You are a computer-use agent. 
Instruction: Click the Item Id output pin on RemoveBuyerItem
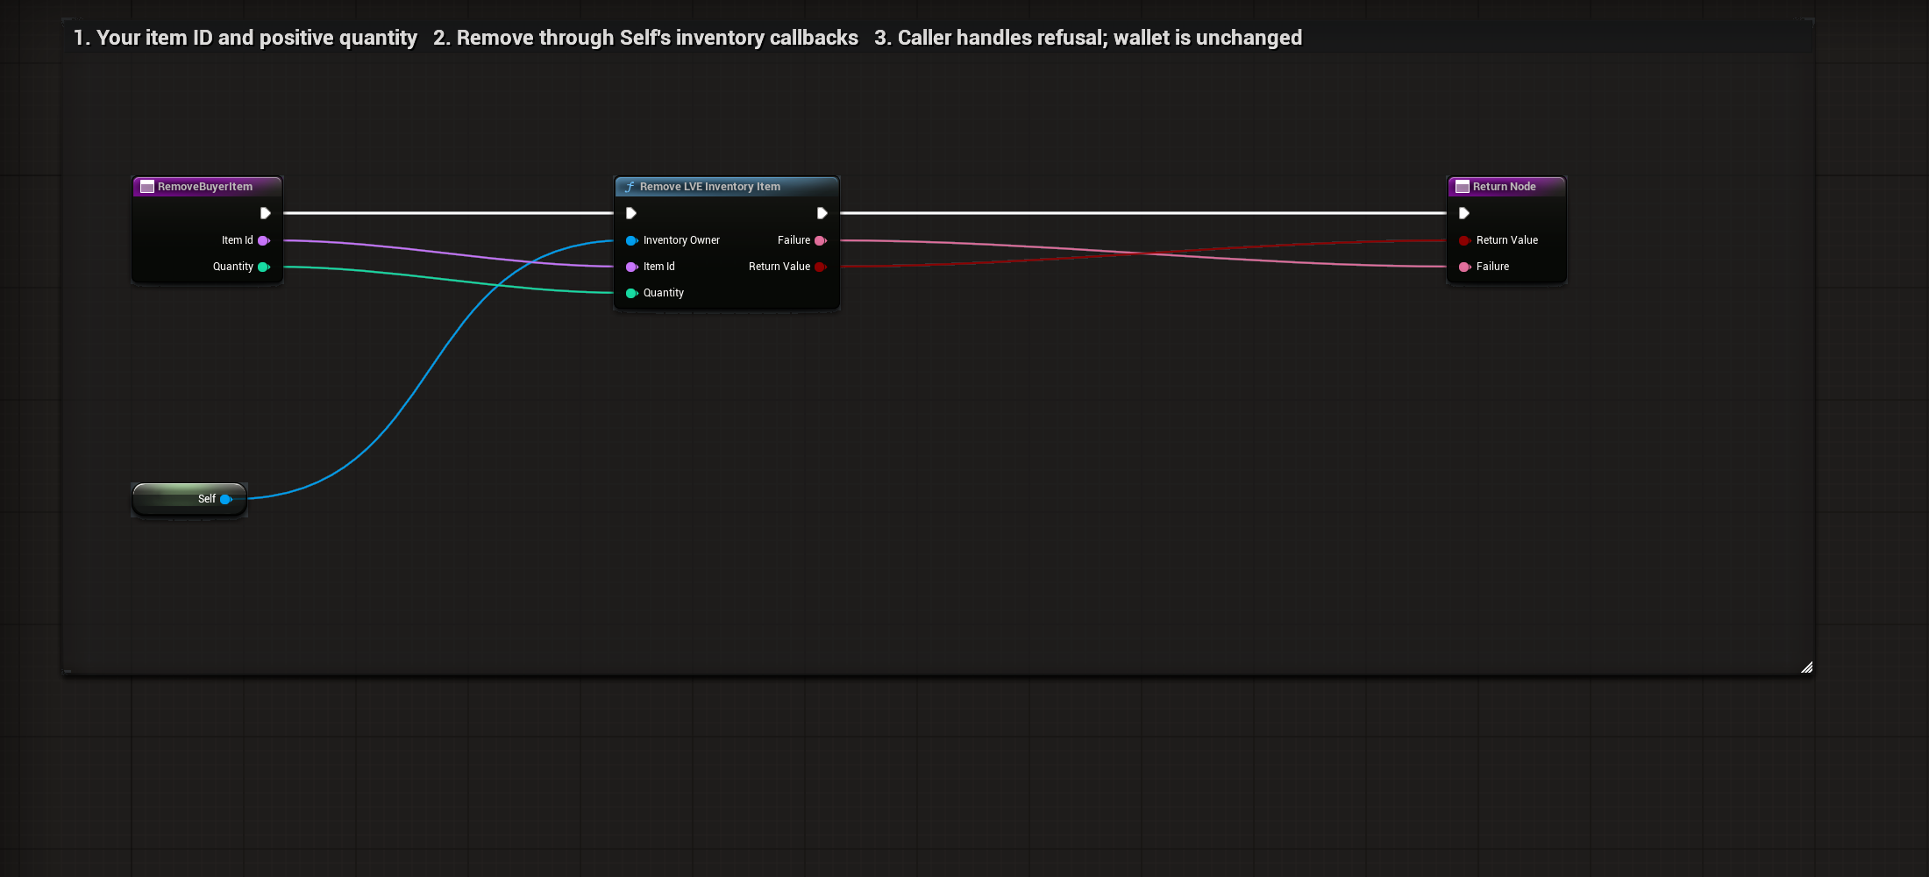click(x=263, y=240)
